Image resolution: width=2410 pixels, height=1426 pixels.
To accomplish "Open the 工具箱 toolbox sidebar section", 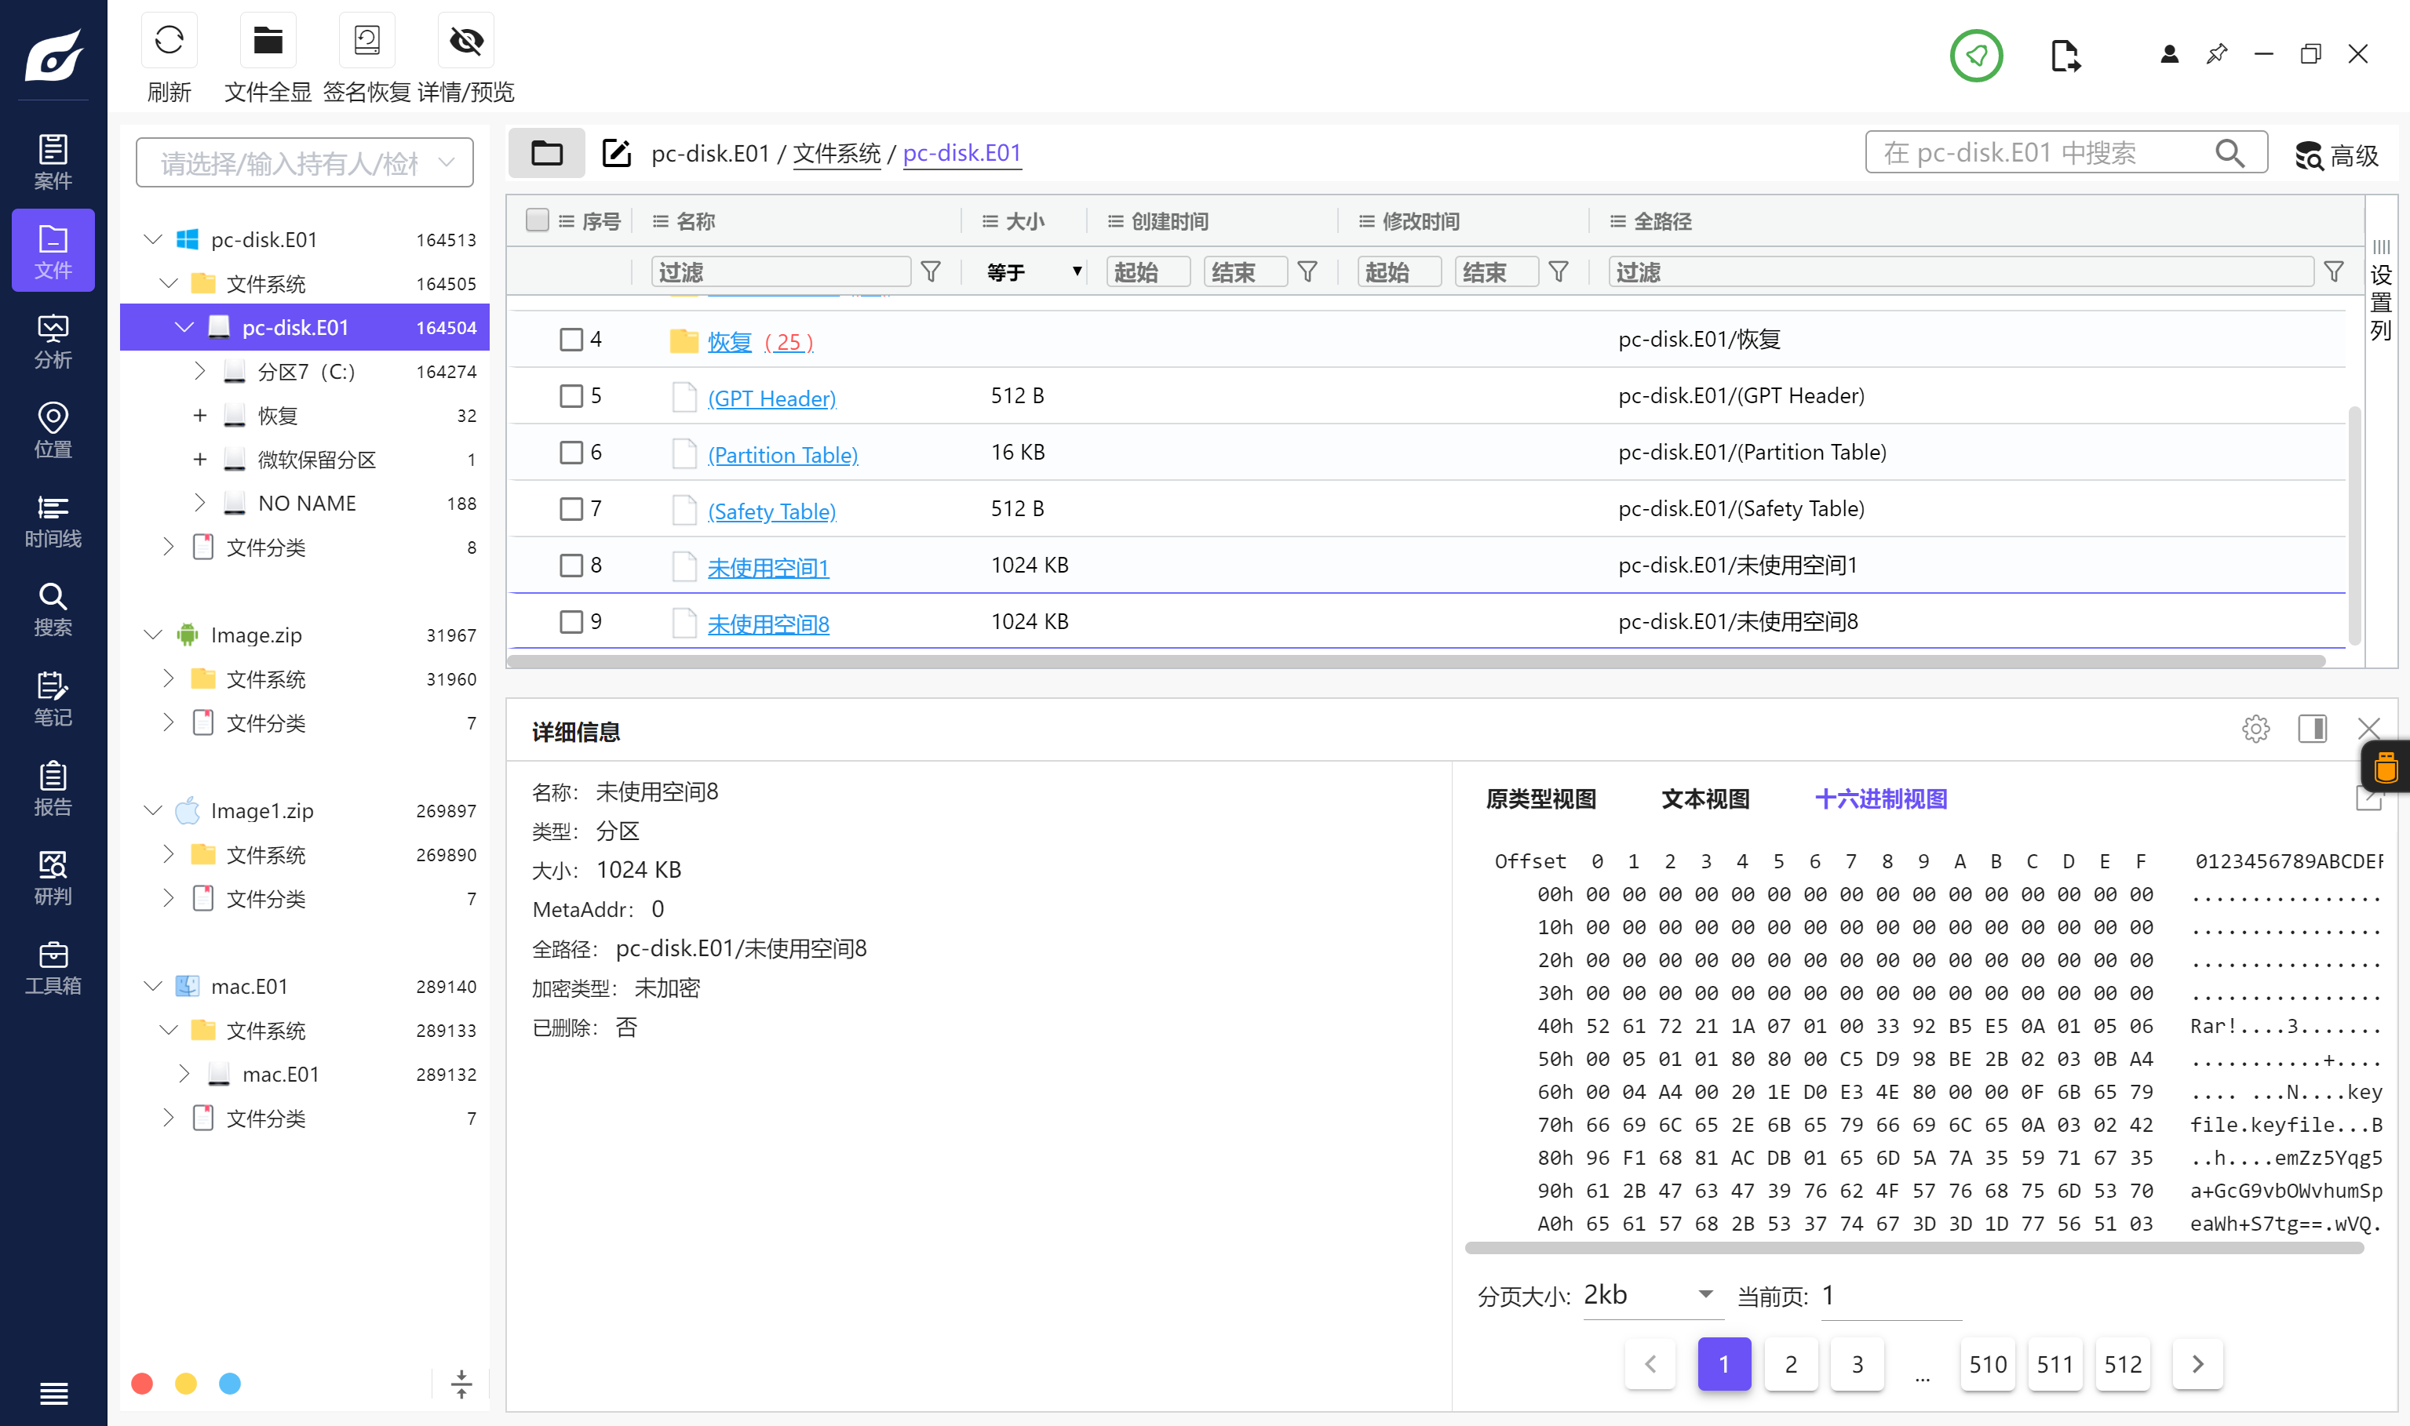I will click(53, 966).
